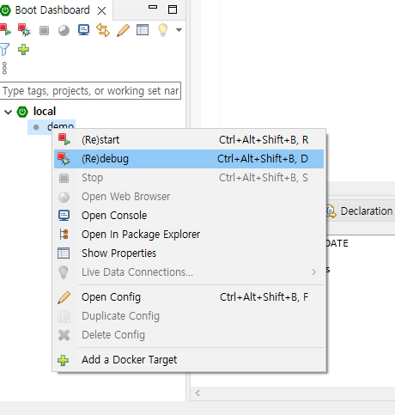Click the Open Web Browser globe toolbar icon

[x=64, y=30]
